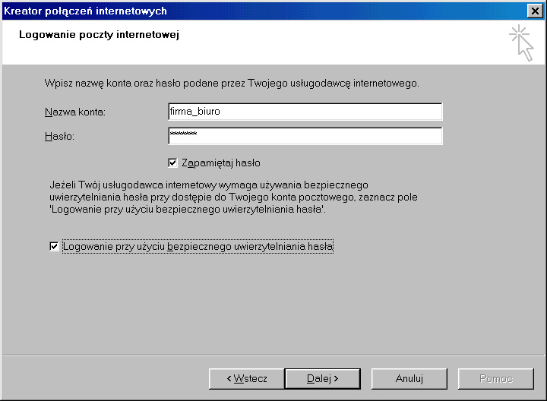The image size is (547, 401).
Task: Click the Jeżeli Twój usługodawca explanation paragraph
Action: click(228, 197)
